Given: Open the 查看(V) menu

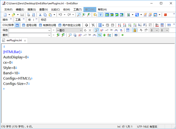Looking at the screenshot, I should (x=43, y=10).
